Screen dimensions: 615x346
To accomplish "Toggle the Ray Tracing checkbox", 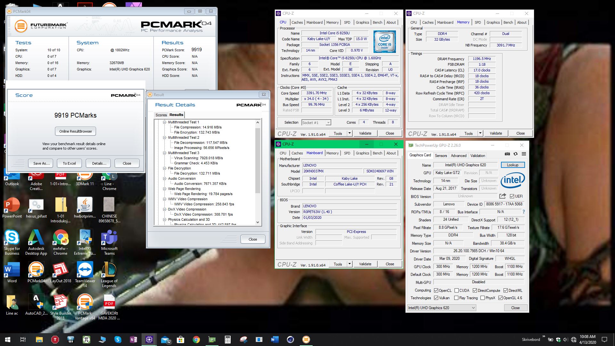I will click(x=456, y=298).
